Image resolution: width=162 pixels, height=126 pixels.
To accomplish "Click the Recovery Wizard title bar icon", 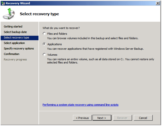I will (3, 3).
